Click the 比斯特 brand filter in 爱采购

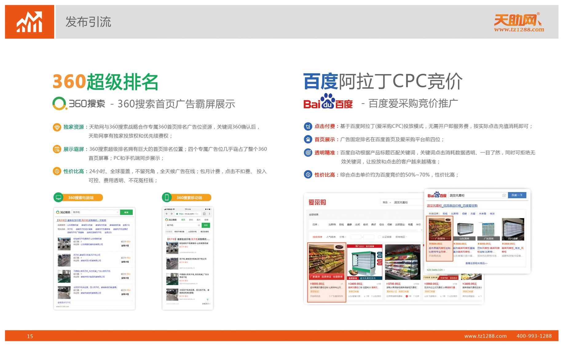pyautogui.click(x=332, y=224)
